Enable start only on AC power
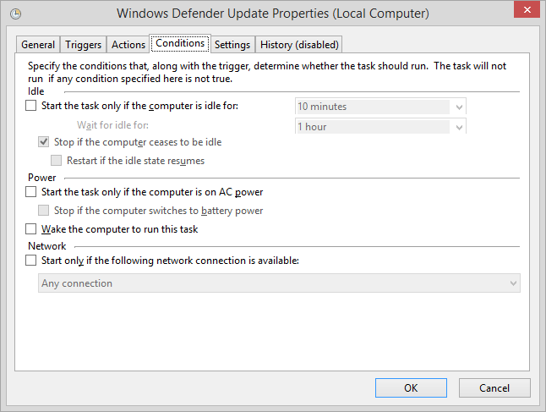Screen dimensions: 546x412 coord(31,192)
